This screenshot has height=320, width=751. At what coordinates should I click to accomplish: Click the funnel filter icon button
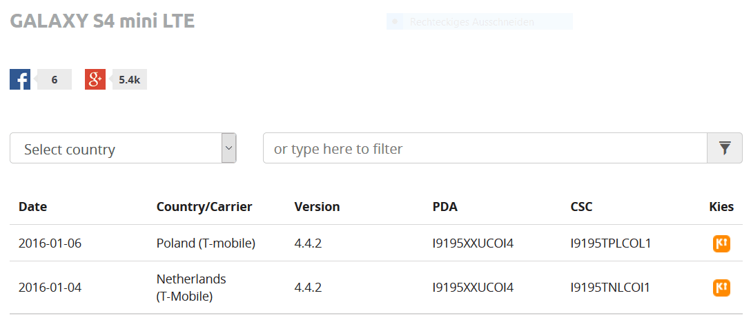pyautogui.click(x=725, y=148)
